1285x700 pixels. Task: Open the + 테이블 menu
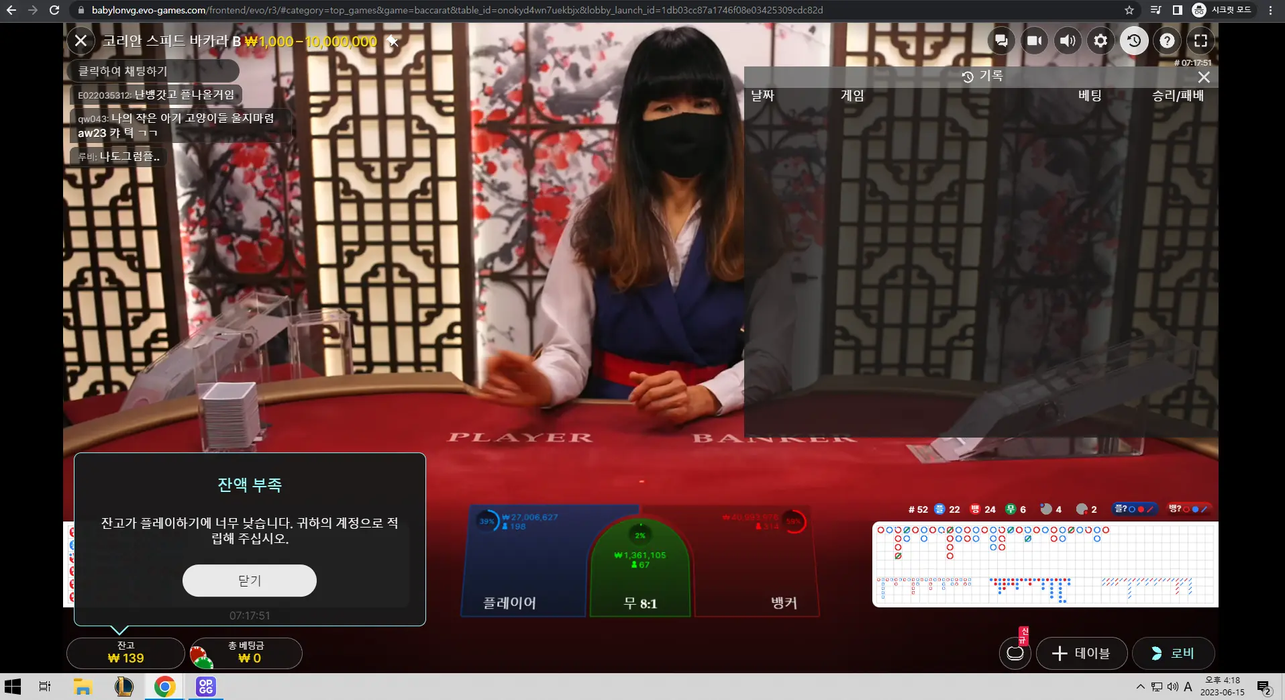[x=1082, y=653]
